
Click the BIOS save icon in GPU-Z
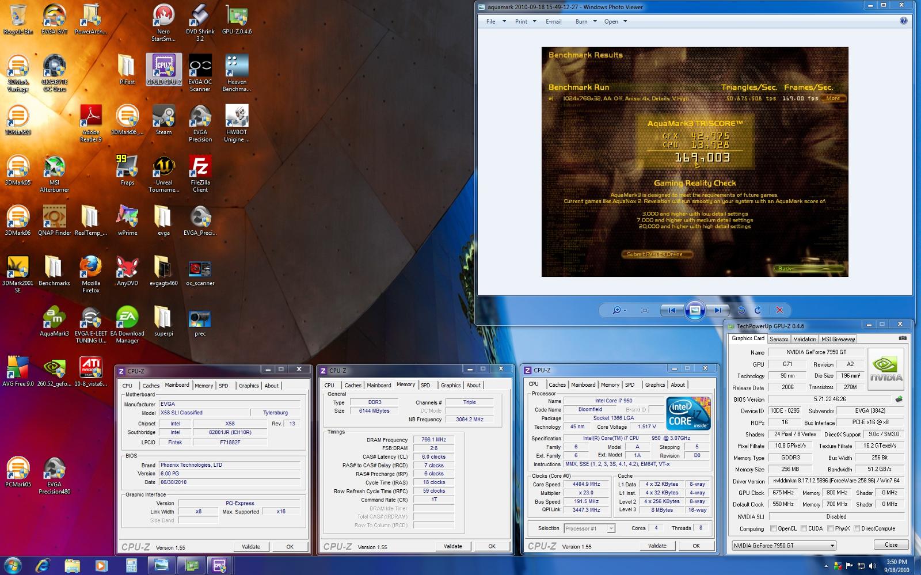pyautogui.click(x=899, y=399)
